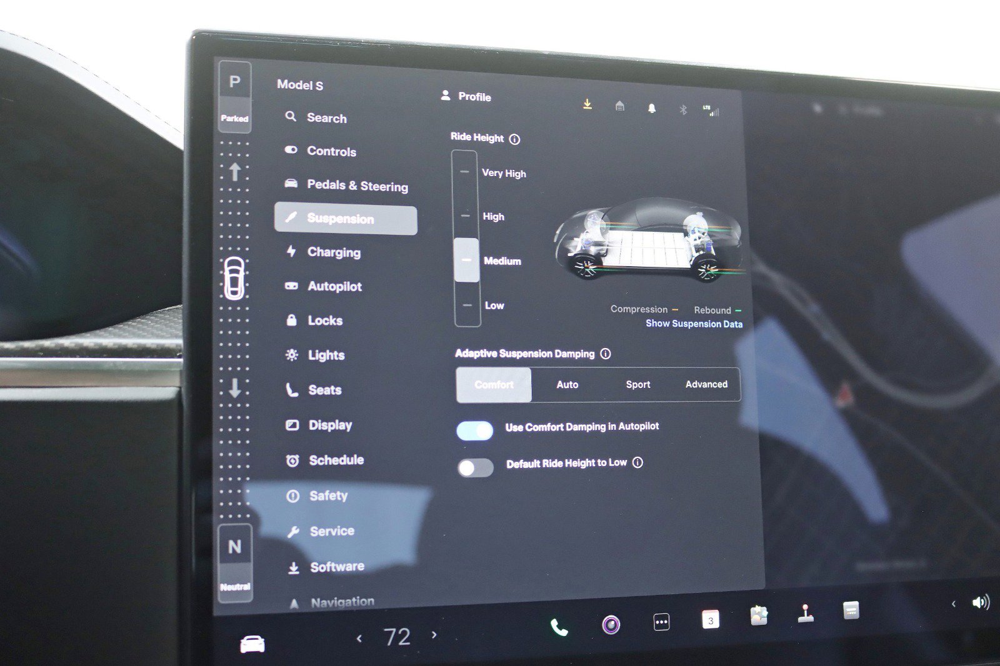Select the Charging lightning bolt icon
Viewport: 1000px width, 666px height.
click(x=291, y=252)
